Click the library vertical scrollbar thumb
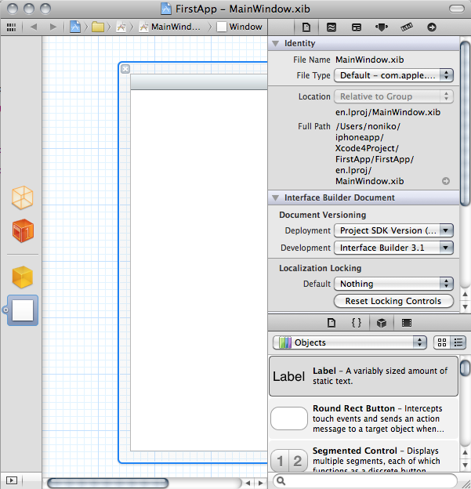The image size is (471, 489). click(465, 368)
